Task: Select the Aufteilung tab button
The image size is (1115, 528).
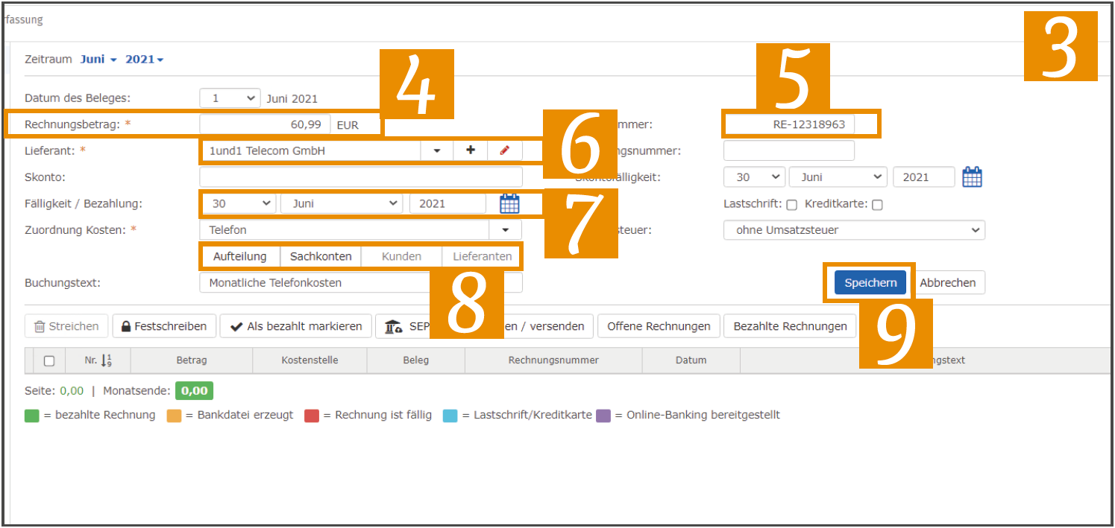Action: tap(239, 256)
